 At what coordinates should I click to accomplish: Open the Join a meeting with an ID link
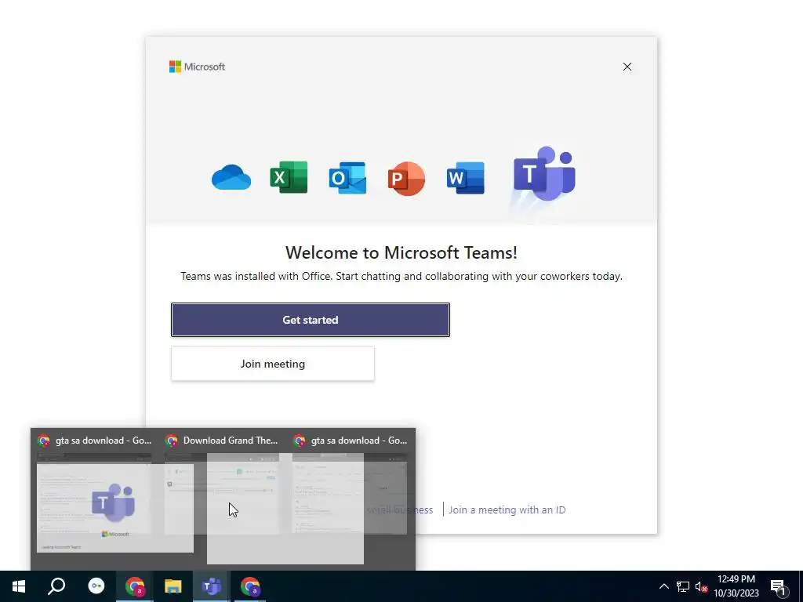(507, 510)
